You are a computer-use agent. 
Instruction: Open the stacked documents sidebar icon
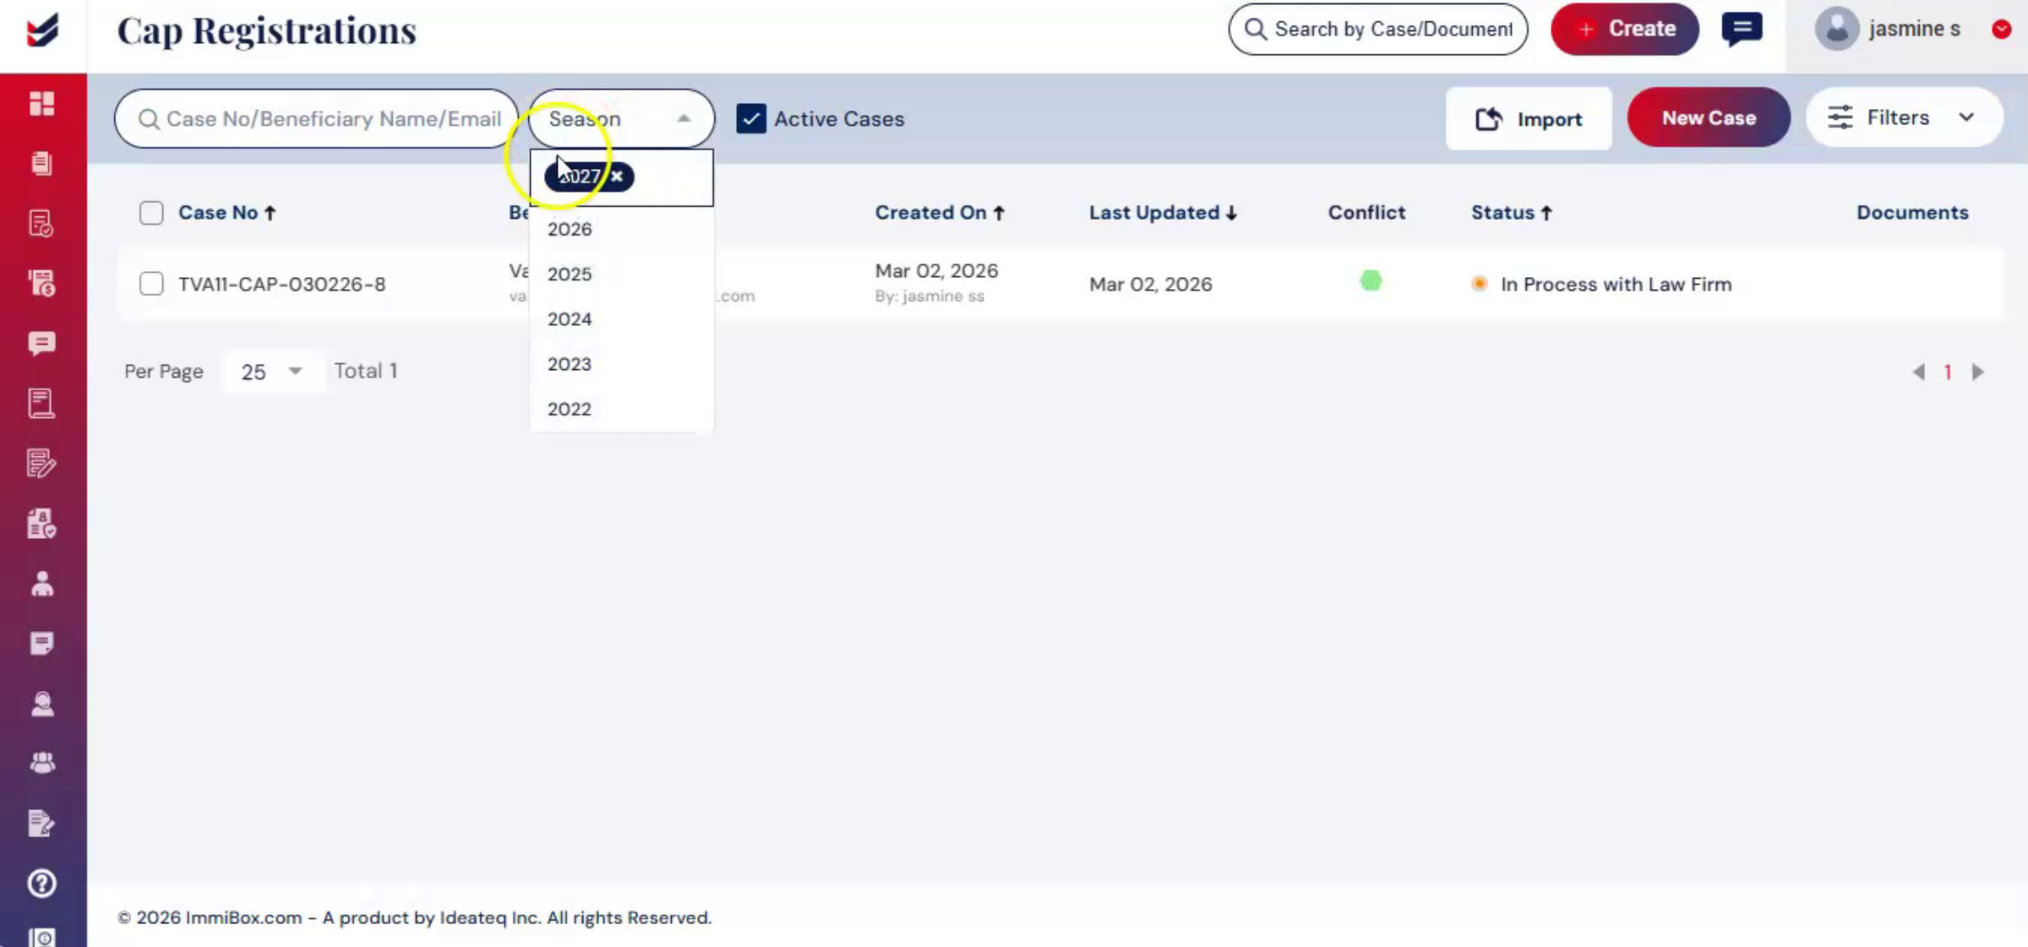41,163
